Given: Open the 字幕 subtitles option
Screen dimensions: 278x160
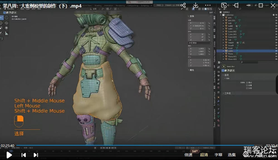Looking at the screenshot, I should tap(218, 155).
